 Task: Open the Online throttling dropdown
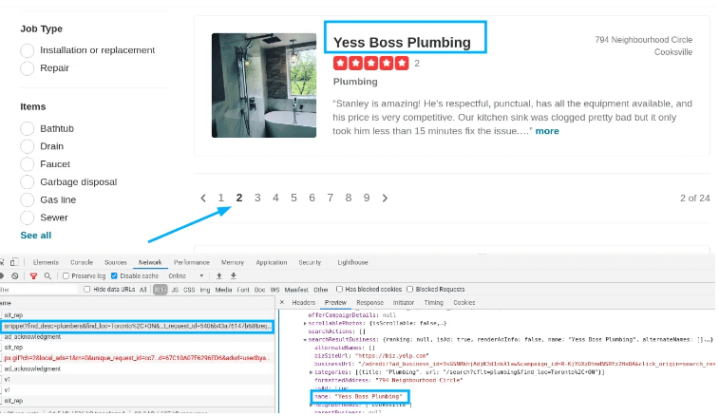coord(186,275)
